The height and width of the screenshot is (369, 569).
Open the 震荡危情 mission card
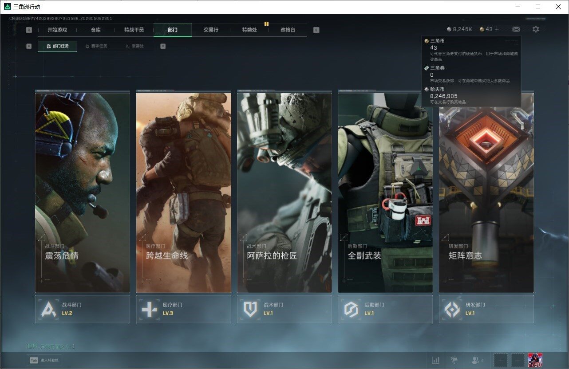[83, 192]
